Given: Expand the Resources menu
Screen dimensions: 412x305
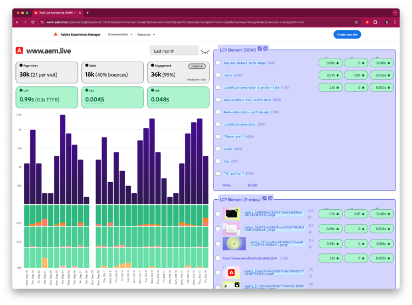Looking at the screenshot, I should click(x=146, y=35).
